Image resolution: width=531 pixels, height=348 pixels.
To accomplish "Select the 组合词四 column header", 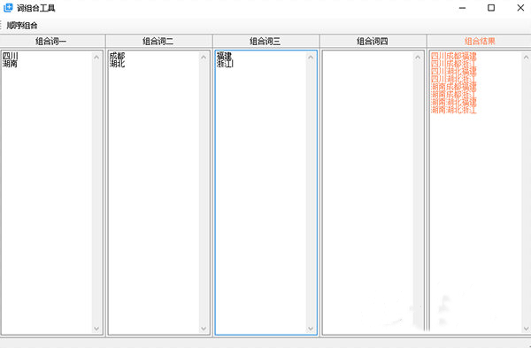I will pos(373,42).
